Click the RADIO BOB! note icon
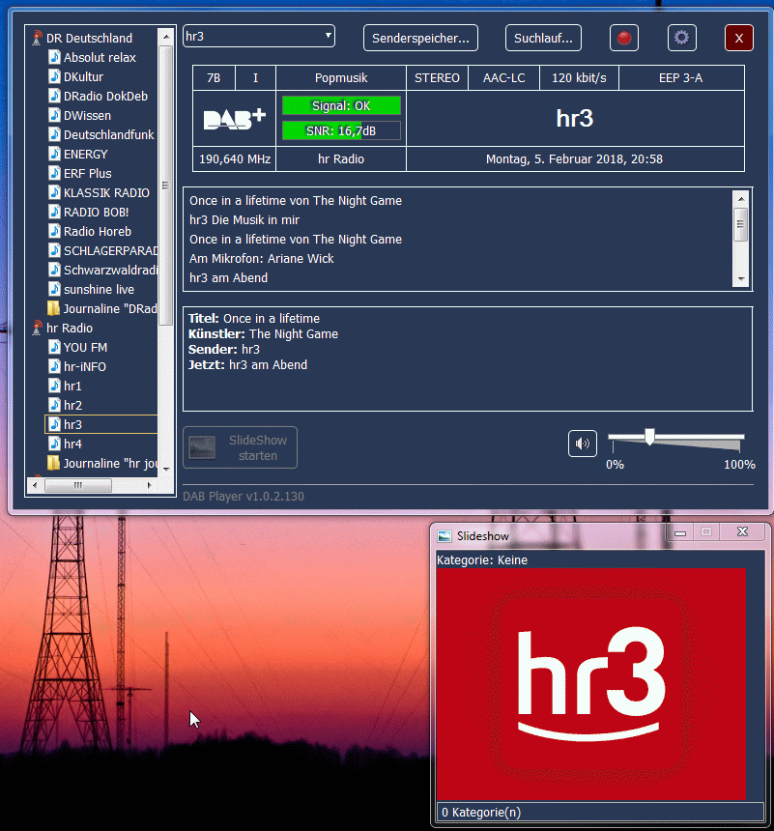 tap(54, 212)
